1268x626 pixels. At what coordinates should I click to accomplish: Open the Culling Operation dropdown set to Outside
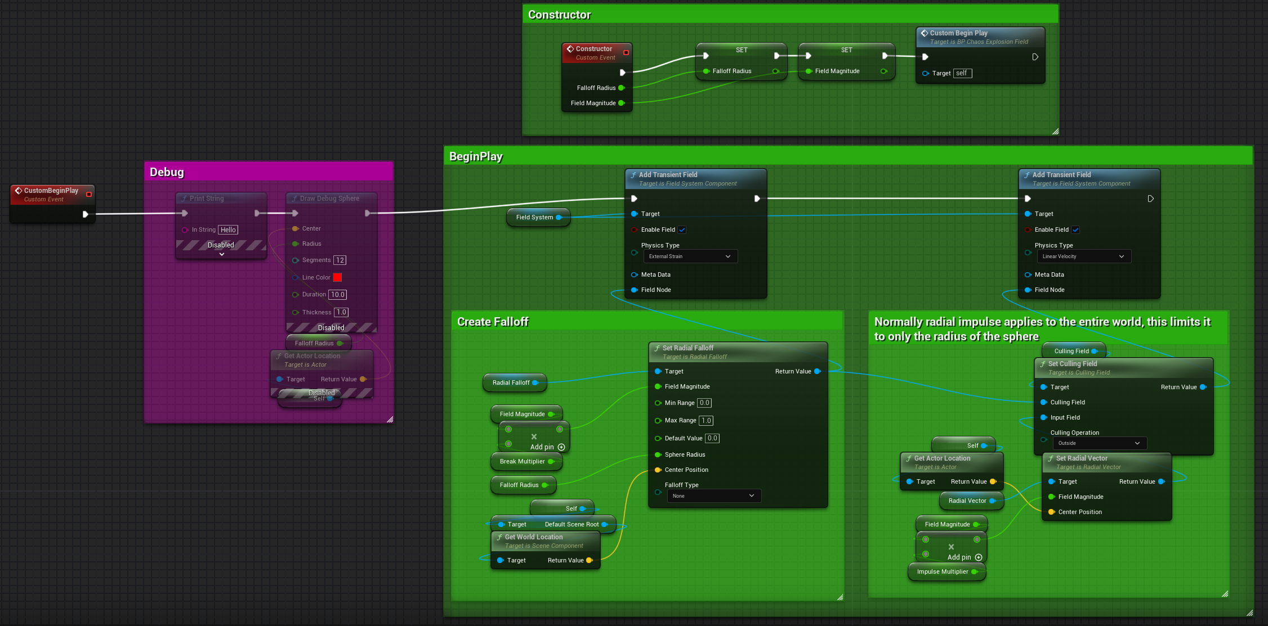[1100, 443]
